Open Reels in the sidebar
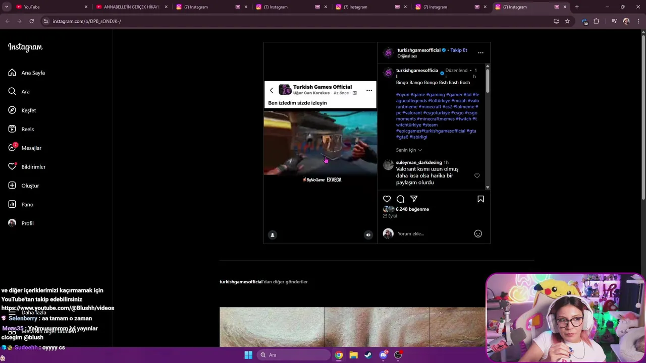The height and width of the screenshot is (363, 646). click(21, 129)
